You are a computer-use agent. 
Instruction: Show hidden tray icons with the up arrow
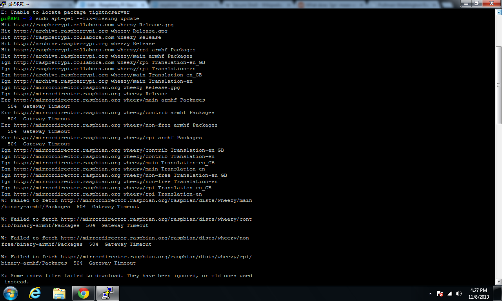coord(430,294)
